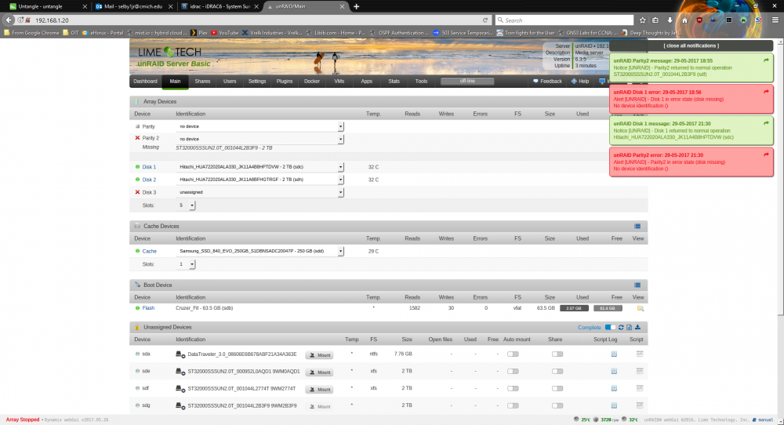Image resolution: width=784 pixels, height=425 pixels.
Task: Enable Share for sda DataTraveler
Action: [557, 354]
